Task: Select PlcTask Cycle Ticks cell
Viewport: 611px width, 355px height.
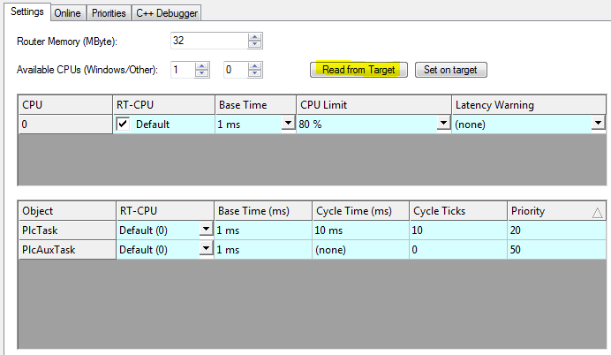Action: point(458,230)
